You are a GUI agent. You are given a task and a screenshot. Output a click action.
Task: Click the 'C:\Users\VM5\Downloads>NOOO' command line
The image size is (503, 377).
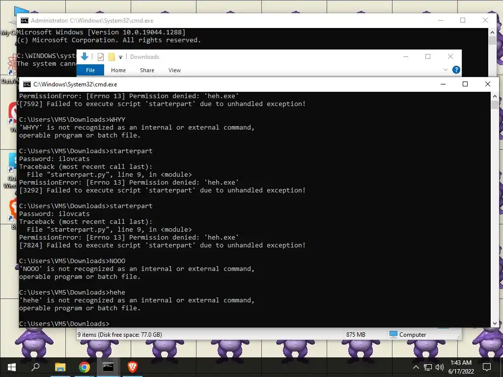(72, 261)
